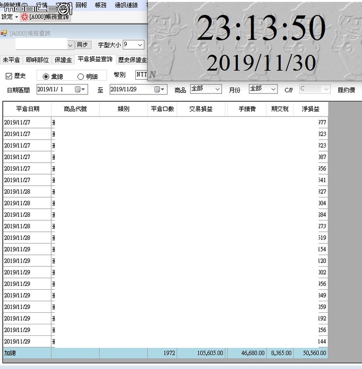Click the total 交易損益 value 105,605.00
Screen dimensions: 362x369
pyautogui.click(x=210, y=353)
